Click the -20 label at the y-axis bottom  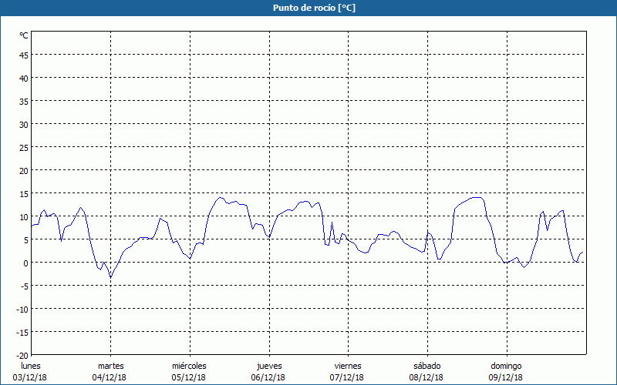point(22,355)
